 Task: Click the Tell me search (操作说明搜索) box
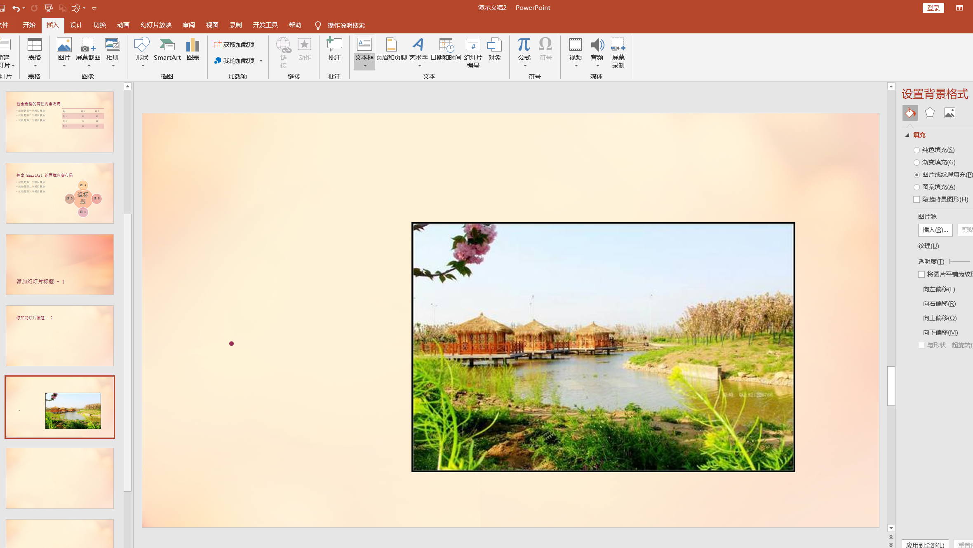(346, 26)
